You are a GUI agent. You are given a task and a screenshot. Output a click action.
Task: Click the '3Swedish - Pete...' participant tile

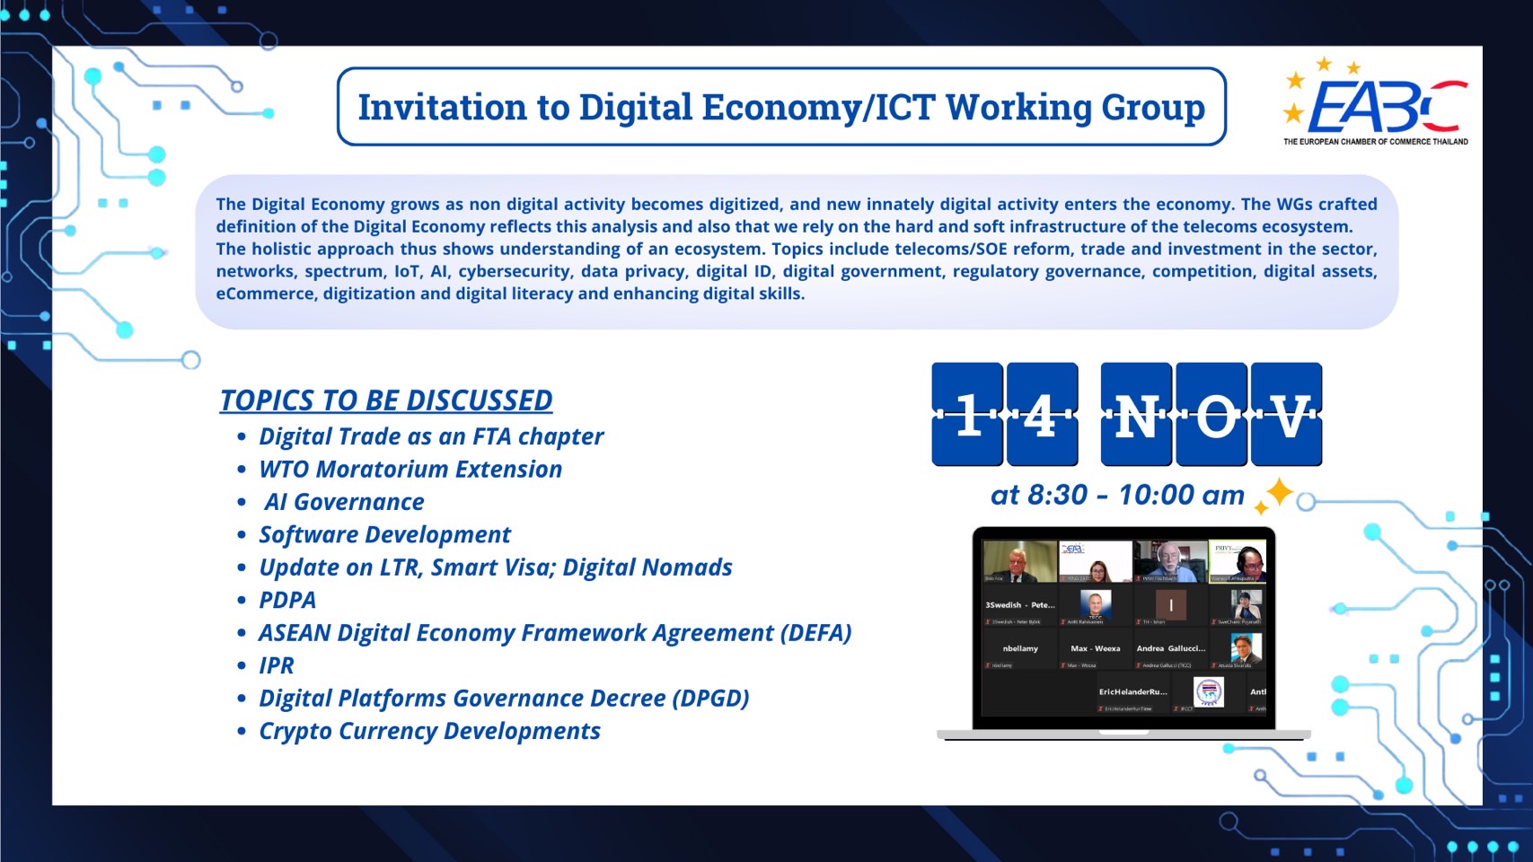tap(1020, 605)
